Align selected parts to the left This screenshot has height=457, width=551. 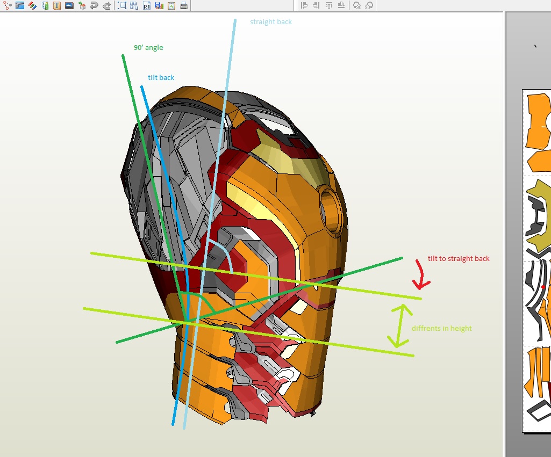pyautogui.click(x=304, y=5)
